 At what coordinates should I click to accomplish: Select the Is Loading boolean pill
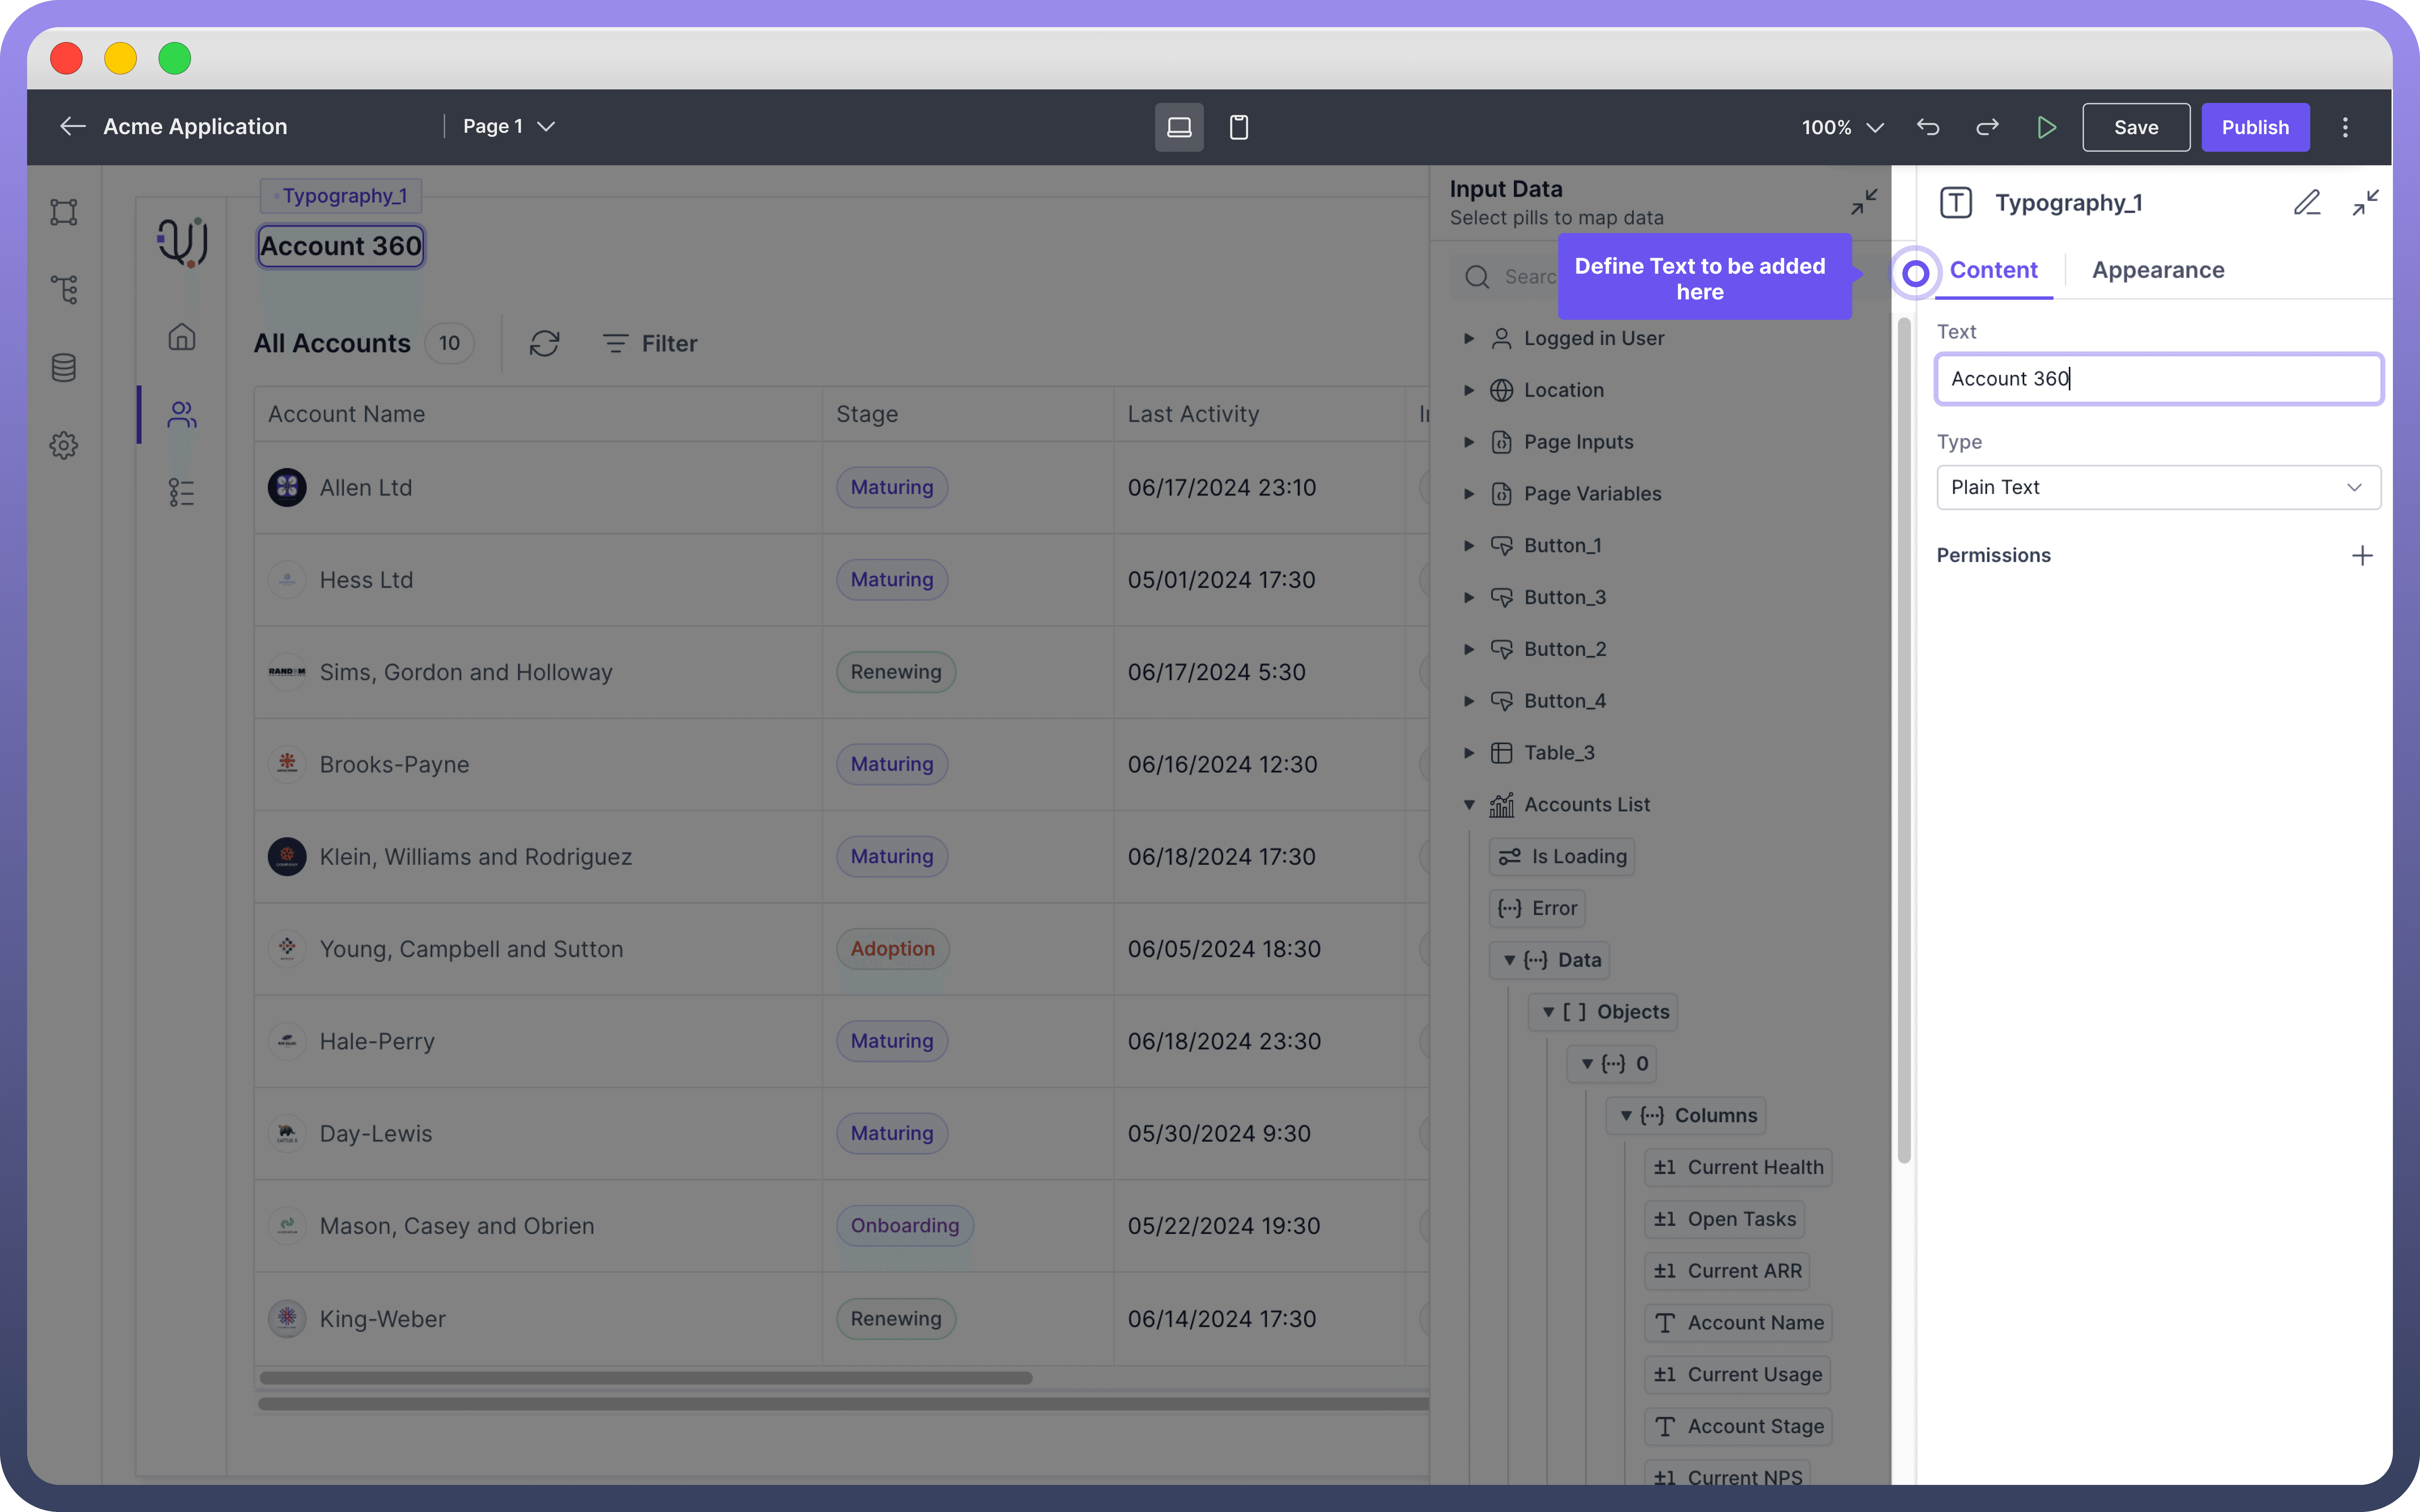tap(1562, 856)
